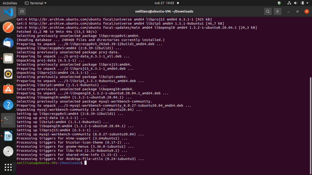Click the Terminal icon in the dock
This screenshot has height=175, width=312.
pyautogui.click(x=8, y=120)
